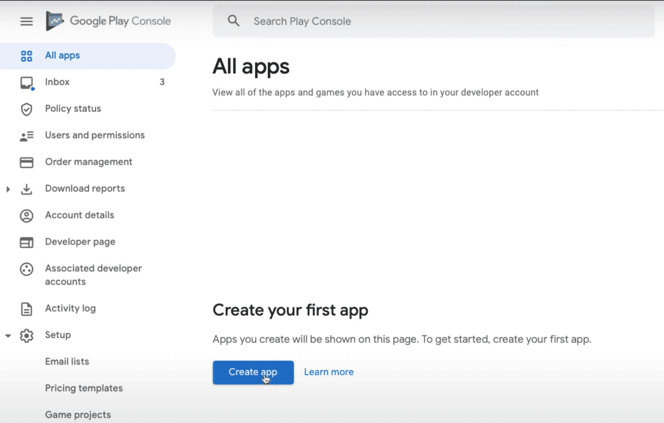Screen dimensions: 664x423
Task: Click the Download reports icon
Action: tap(26, 189)
